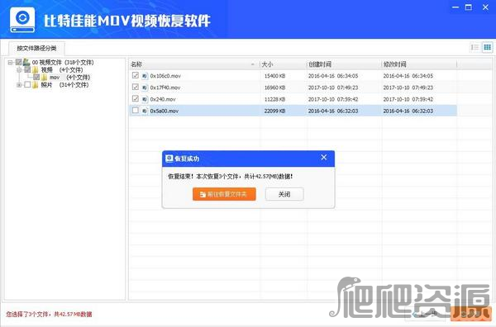Click size value 22099 KB

[x=275, y=111]
